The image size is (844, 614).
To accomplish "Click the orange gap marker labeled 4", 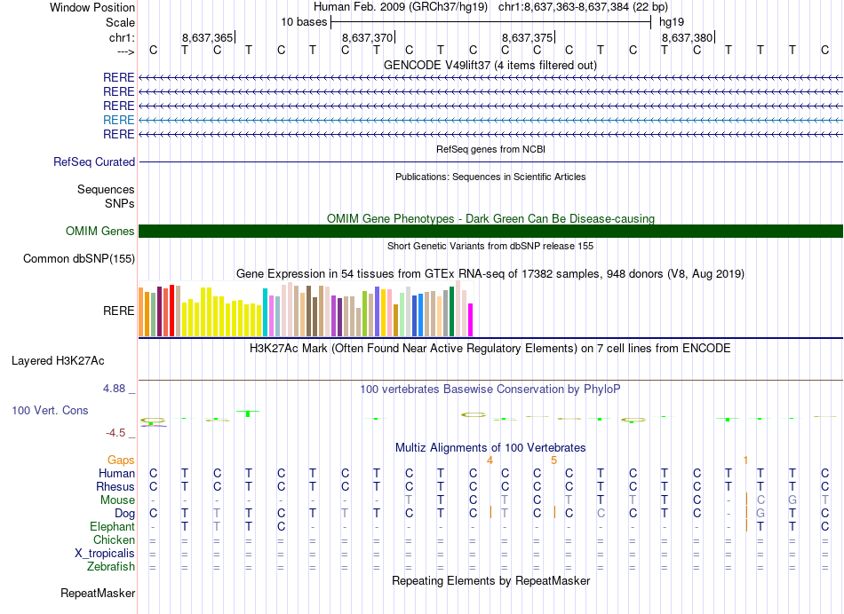I will (490, 460).
